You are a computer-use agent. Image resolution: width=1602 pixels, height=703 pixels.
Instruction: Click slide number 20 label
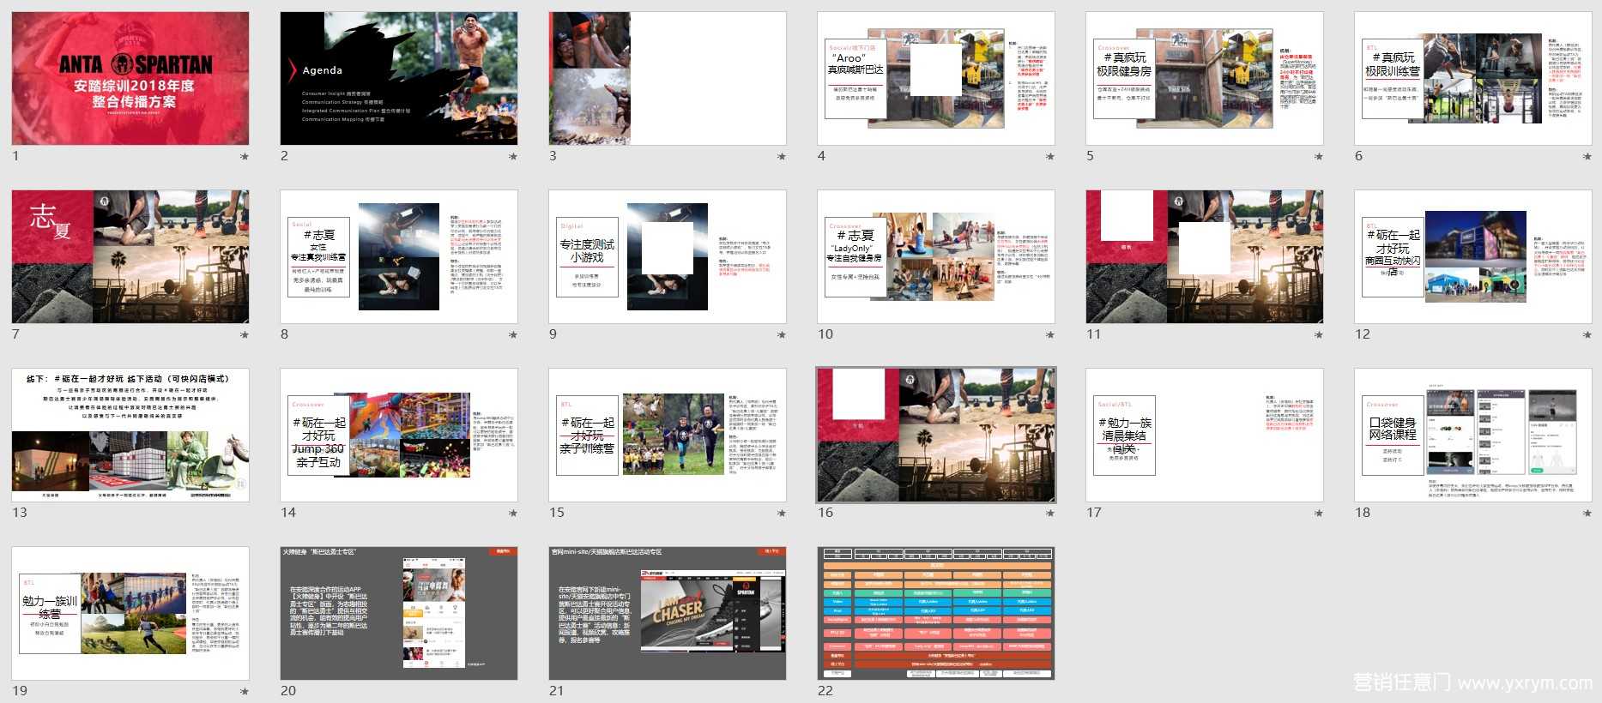coord(288,691)
